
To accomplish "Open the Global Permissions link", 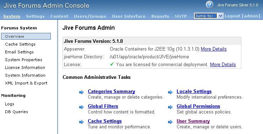I will click(x=198, y=106).
